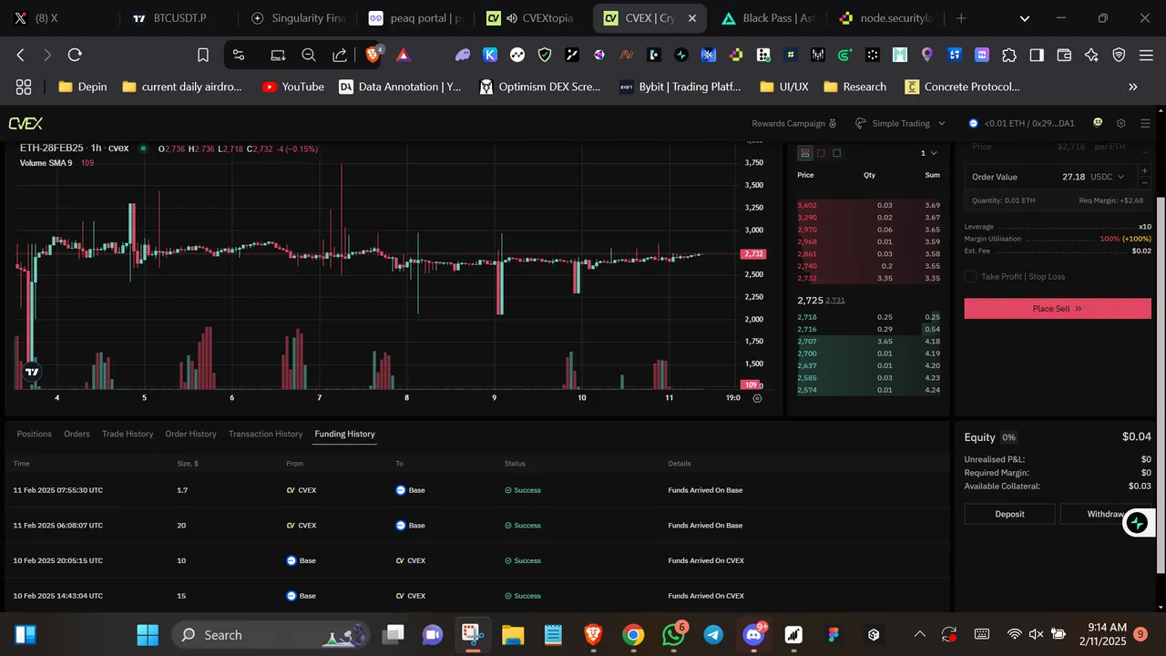Open Brave Leo AI sparkle icon
Screen dimensions: 1166x656
pos(1091,56)
